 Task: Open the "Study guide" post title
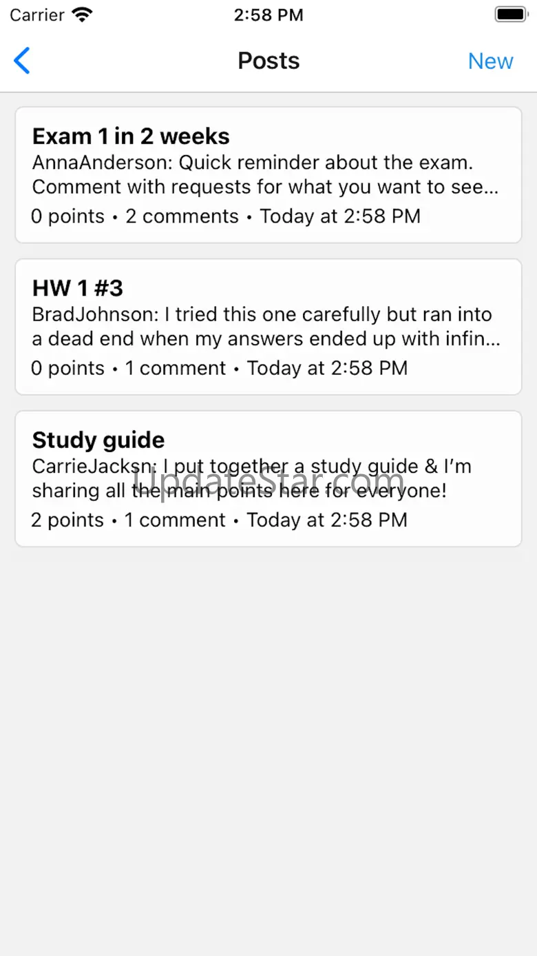point(98,440)
